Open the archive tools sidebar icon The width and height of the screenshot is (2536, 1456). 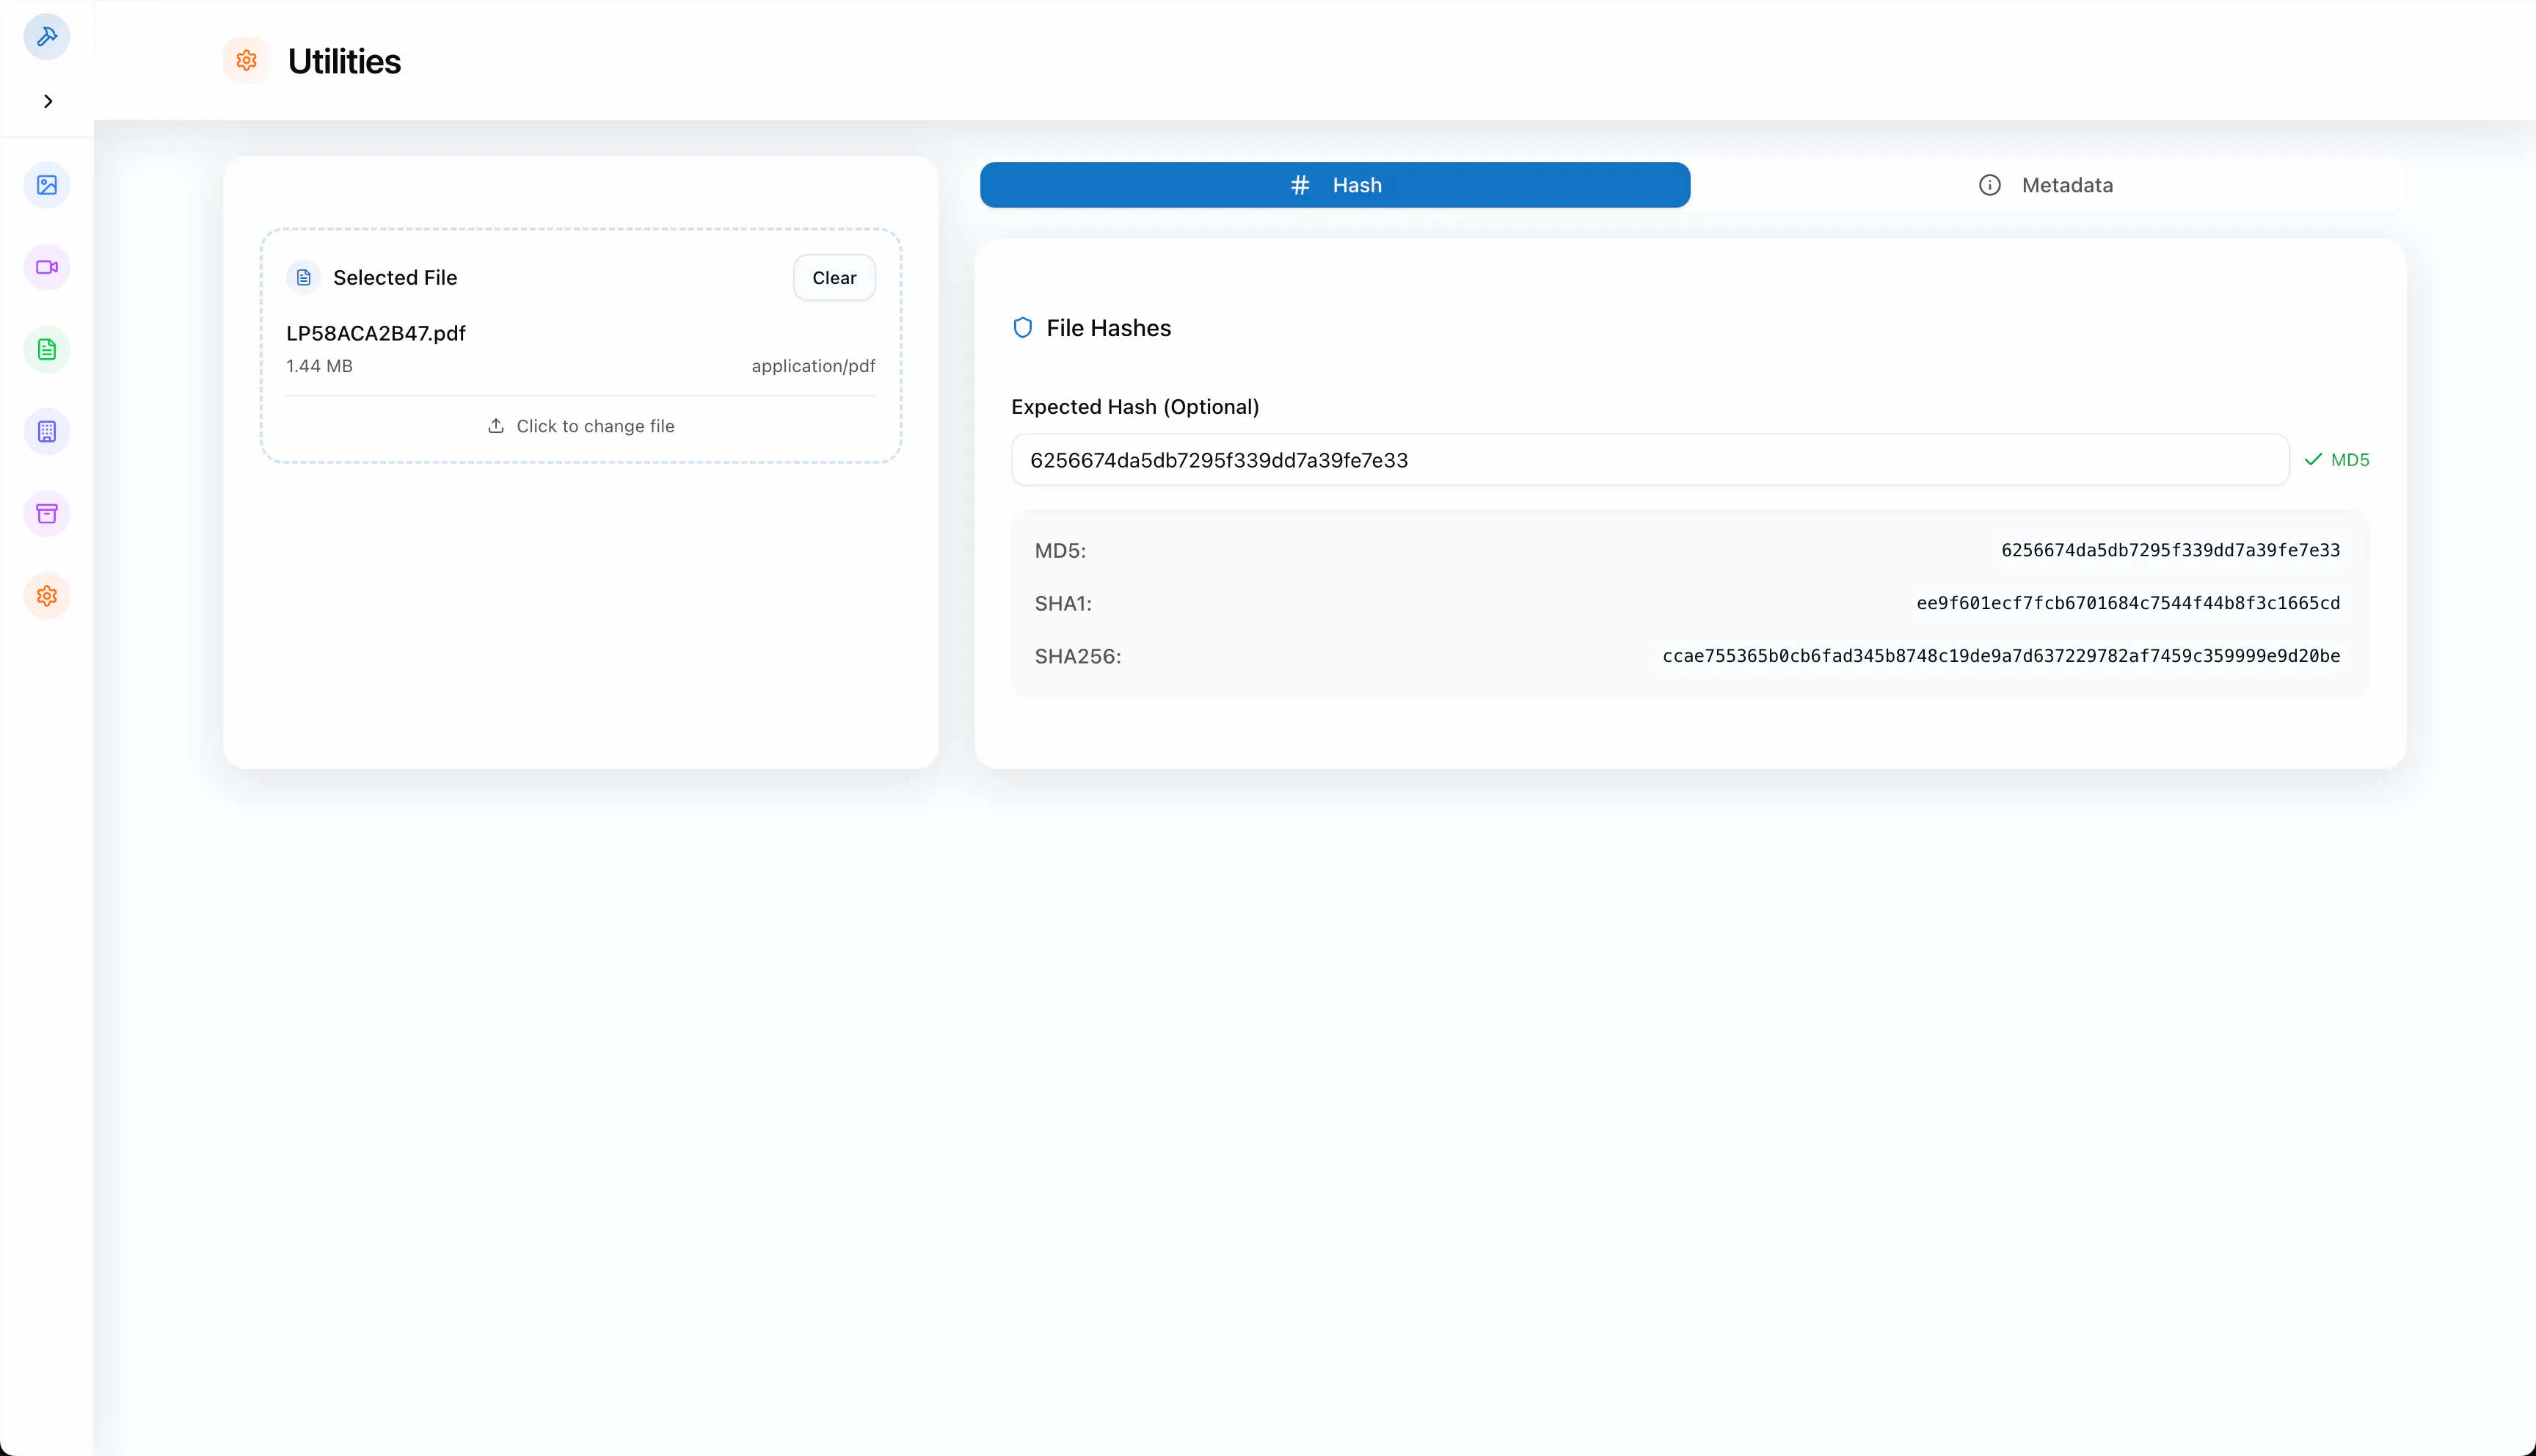(47, 514)
